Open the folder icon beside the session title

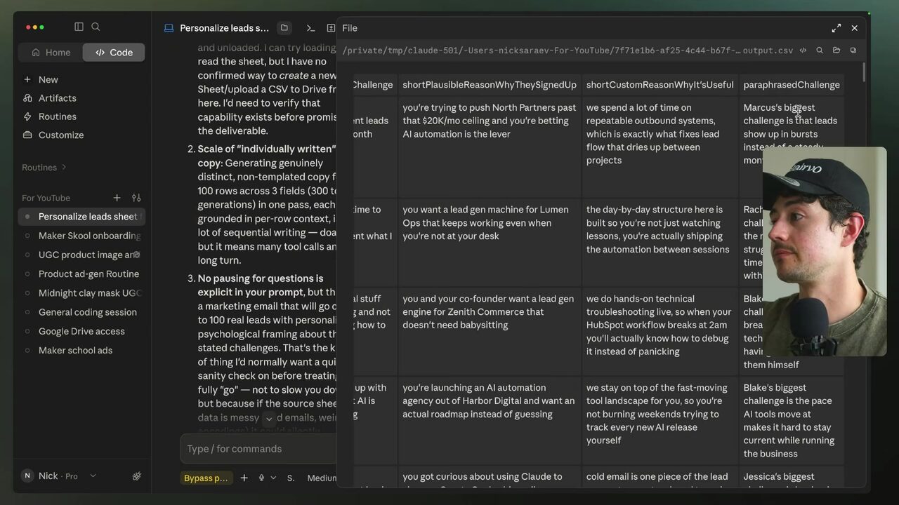(x=284, y=28)
